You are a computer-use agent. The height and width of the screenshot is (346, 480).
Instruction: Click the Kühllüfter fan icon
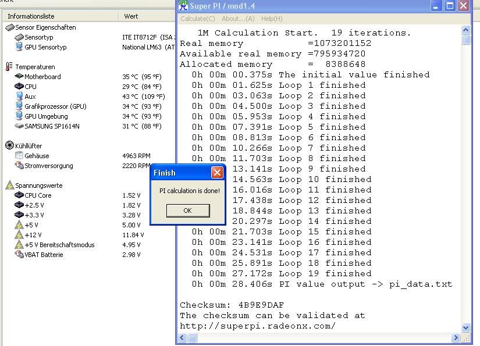[x=9, y=145]
